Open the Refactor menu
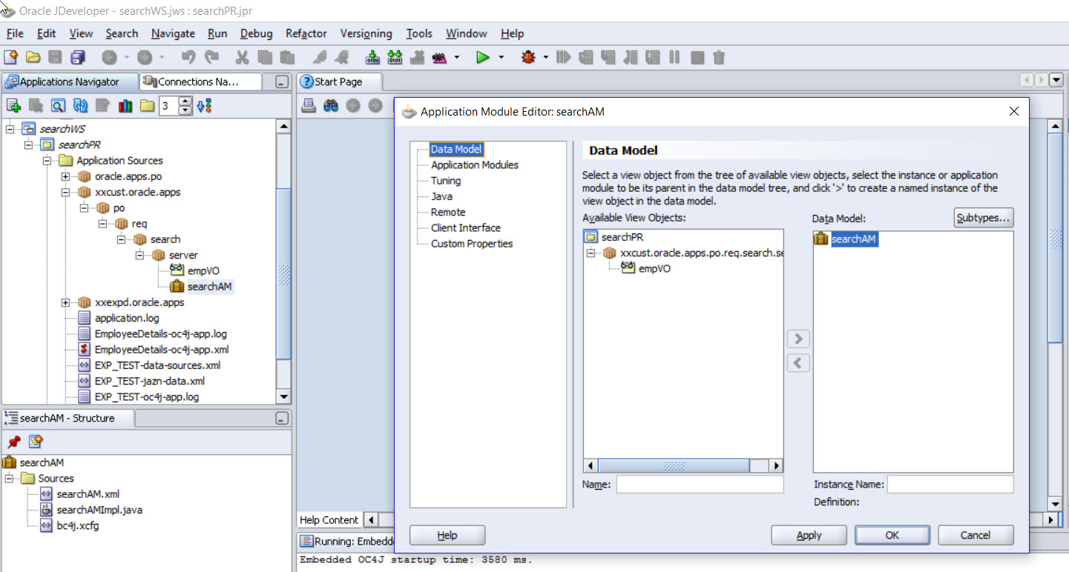Screen dimensions: 1069x572 pos(306,33)
